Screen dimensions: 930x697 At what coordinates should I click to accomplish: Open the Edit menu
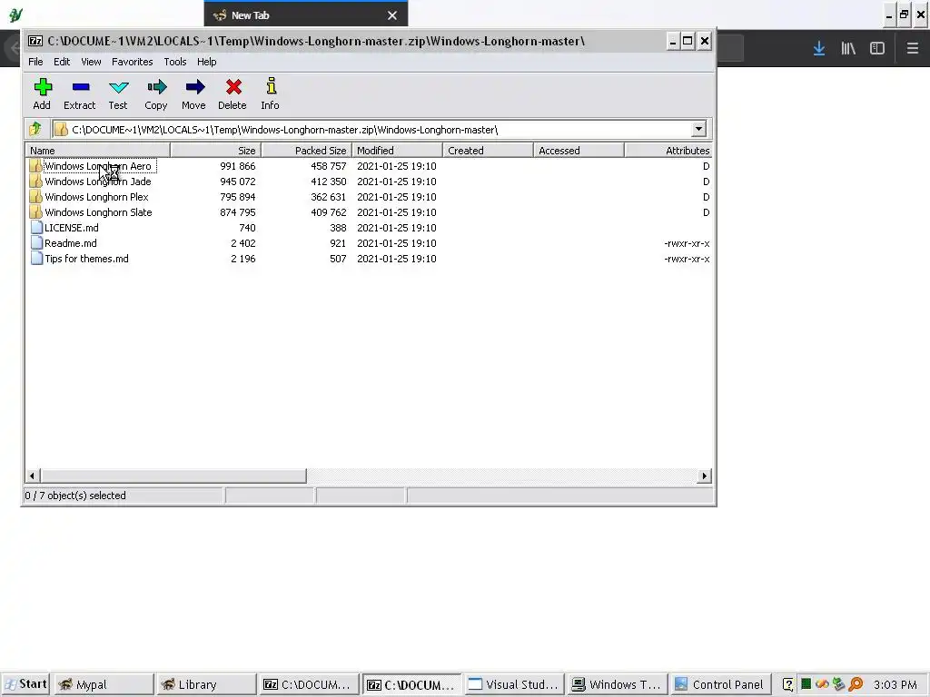(62, 62)
